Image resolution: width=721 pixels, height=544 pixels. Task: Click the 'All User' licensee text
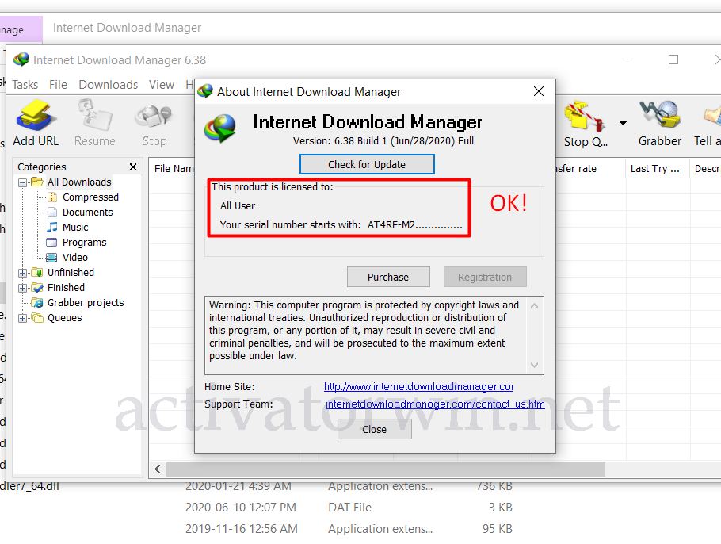point(237,205)
